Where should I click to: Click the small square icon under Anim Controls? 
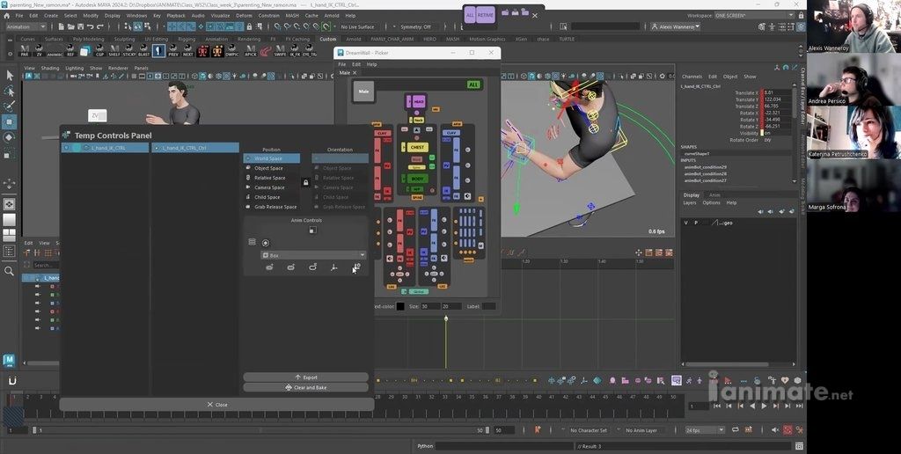click(x=312, y=230)
